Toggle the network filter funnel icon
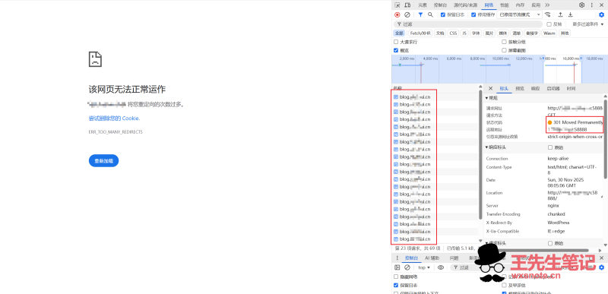608x294 pixels. 420,14
